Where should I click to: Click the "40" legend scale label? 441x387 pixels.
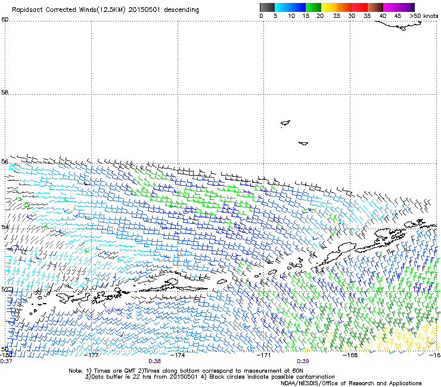(383, 16)
